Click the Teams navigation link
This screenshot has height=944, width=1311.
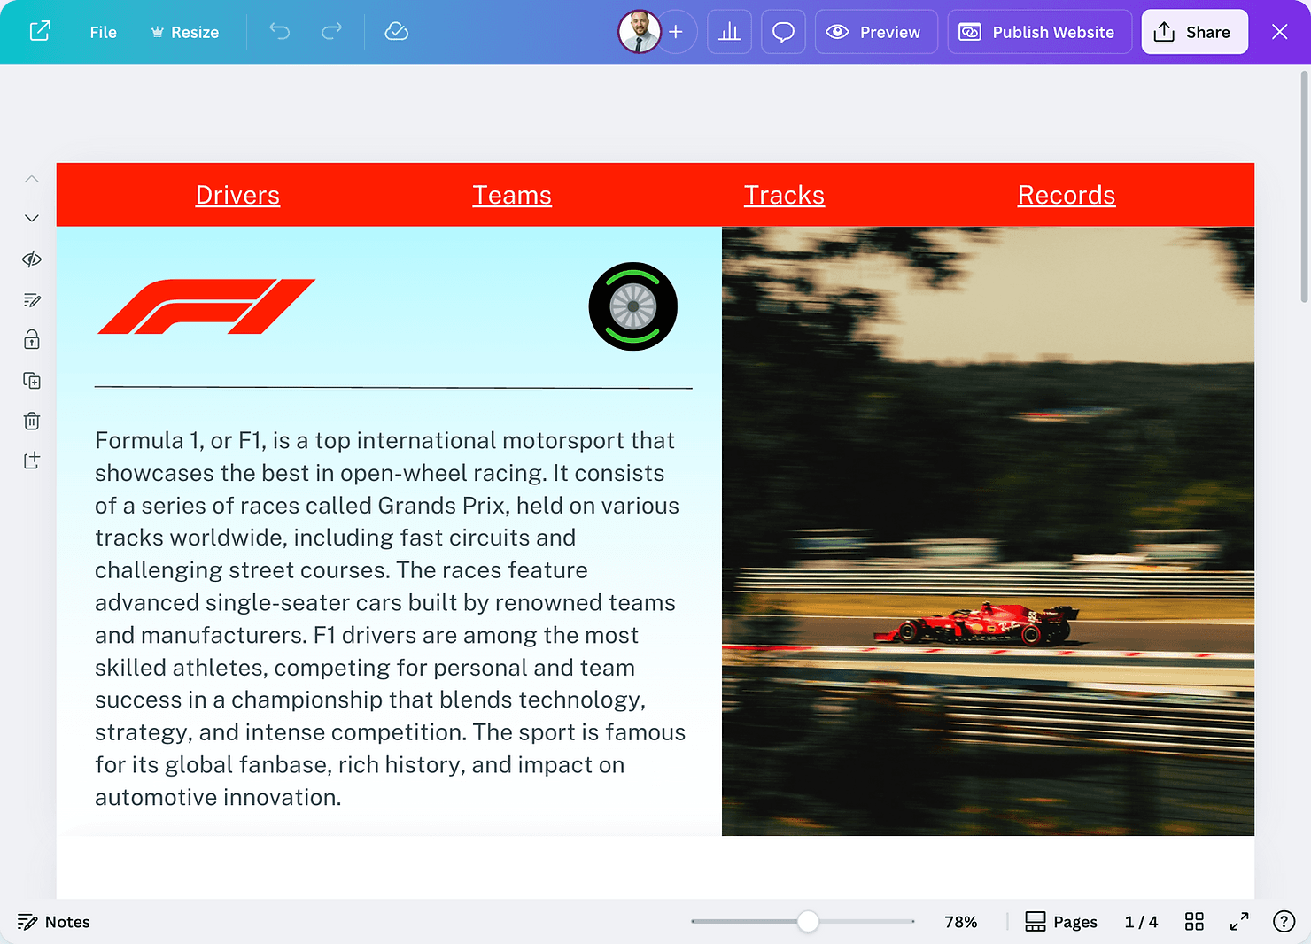tap(512, 195)
